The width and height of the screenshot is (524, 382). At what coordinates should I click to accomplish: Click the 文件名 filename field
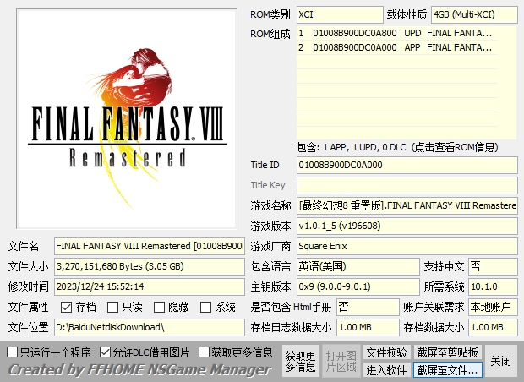150,246
